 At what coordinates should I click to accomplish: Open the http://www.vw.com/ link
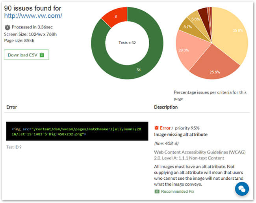pyautogui.click(x=33, y=16)
